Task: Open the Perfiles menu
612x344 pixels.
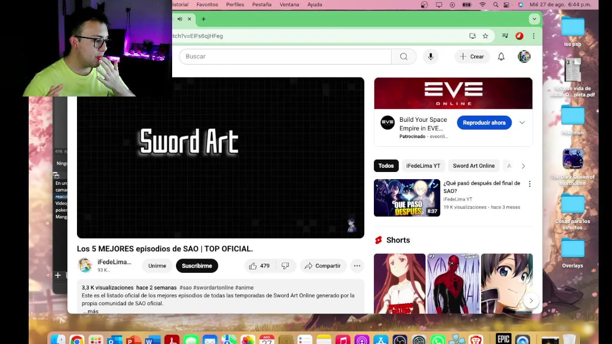Action: [235, 5]
